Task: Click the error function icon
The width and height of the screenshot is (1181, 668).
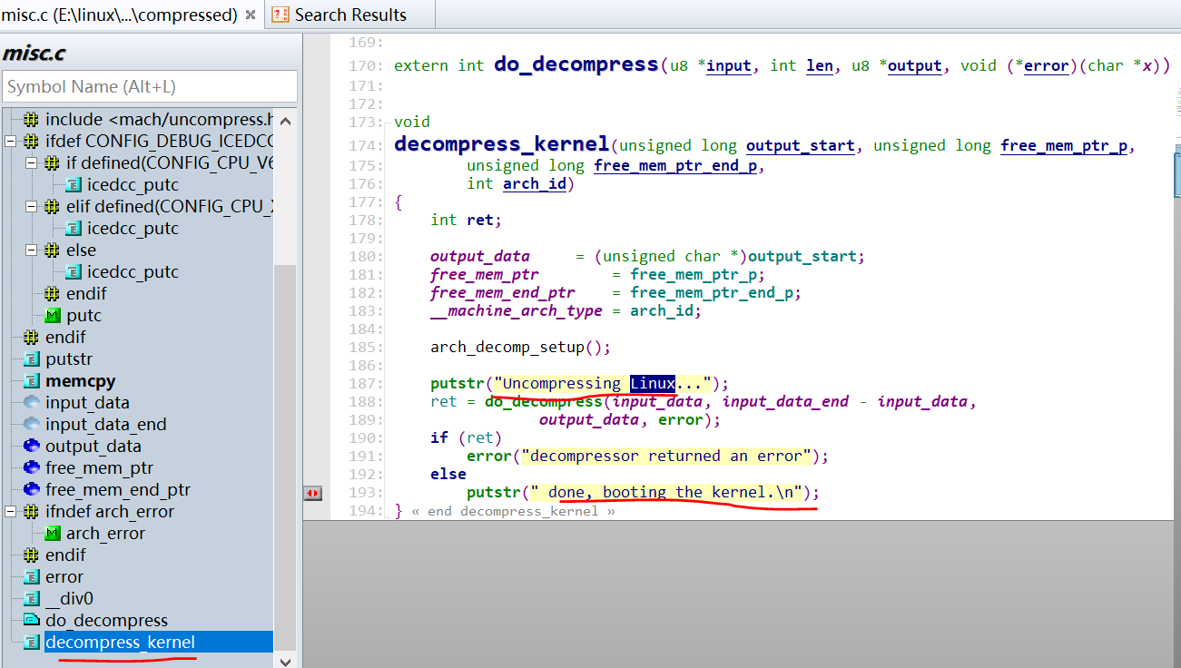Action: pyautogui.click(x=32, y=577)
